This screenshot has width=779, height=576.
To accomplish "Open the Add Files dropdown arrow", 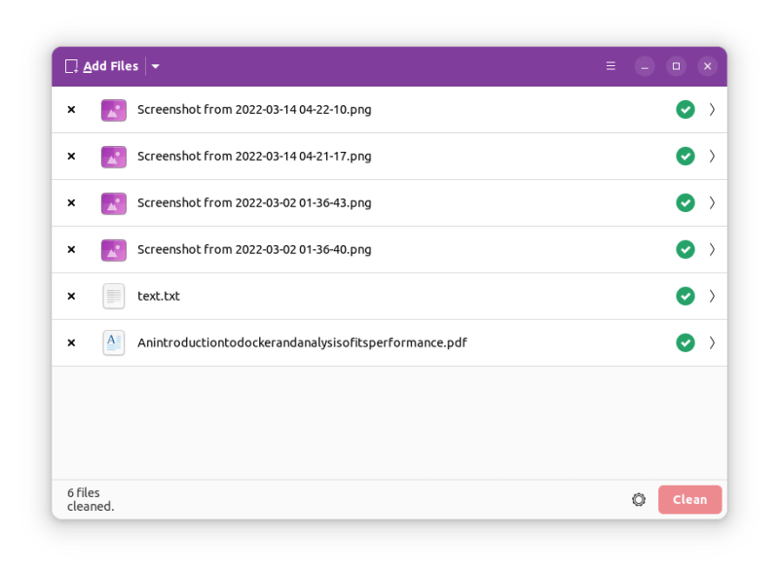I will [x=156, y=66].
